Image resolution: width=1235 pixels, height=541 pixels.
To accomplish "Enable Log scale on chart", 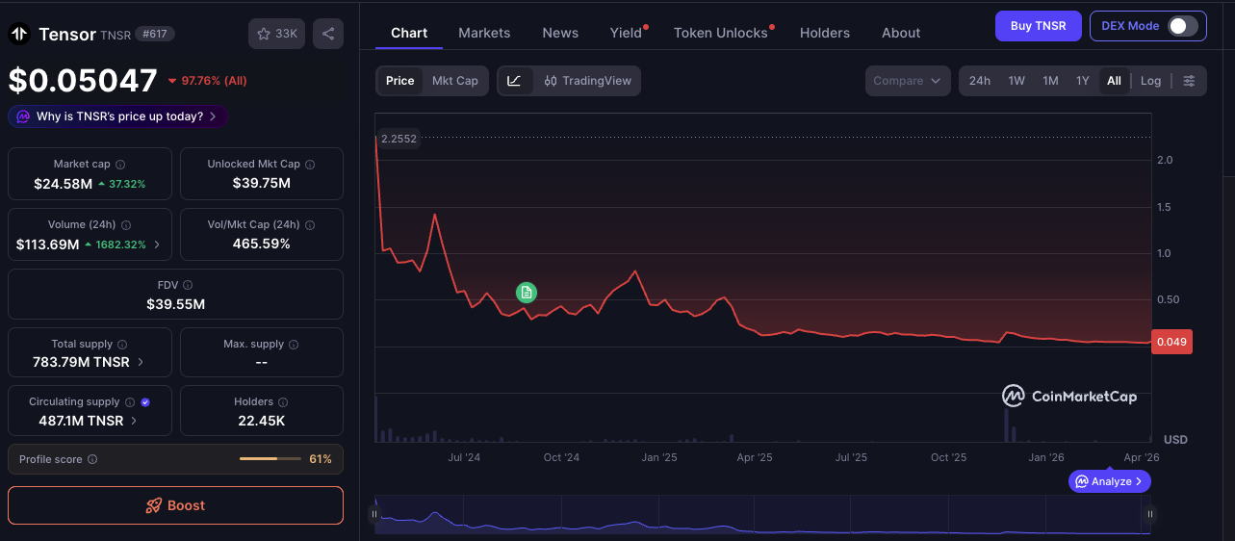I will [x=1150, y=81].
